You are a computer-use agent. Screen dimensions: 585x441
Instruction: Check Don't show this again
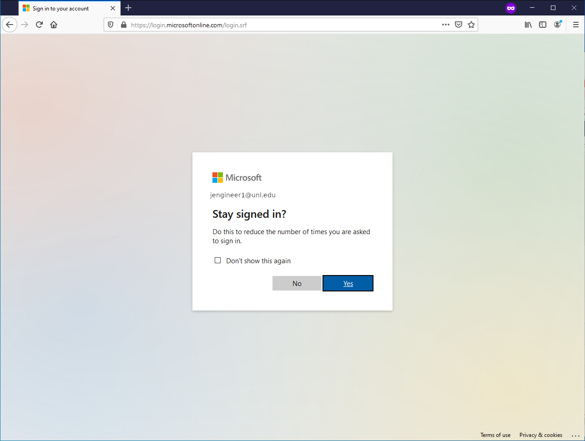(x=217, y=261)
